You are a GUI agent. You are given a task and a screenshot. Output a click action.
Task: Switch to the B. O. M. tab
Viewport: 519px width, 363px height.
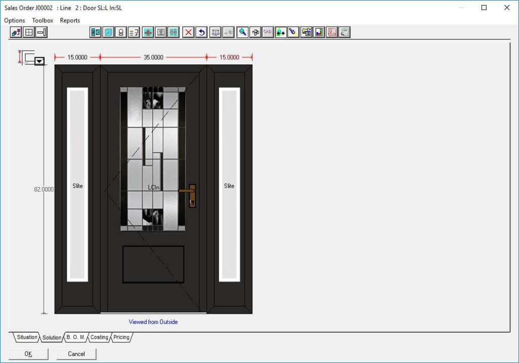coord(76,337)
